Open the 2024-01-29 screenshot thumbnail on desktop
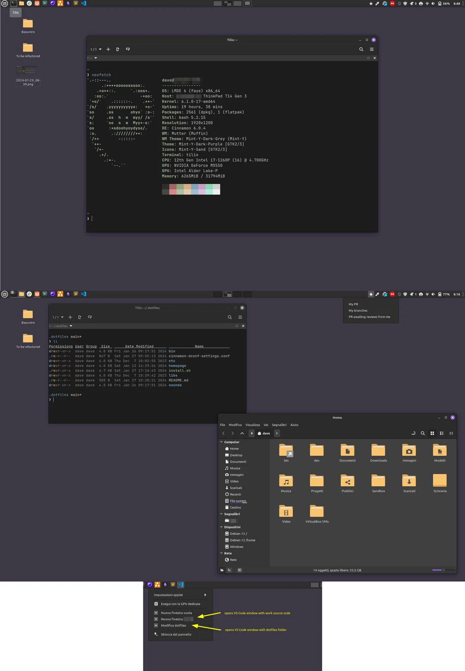Viewport: 465px width, 671px height. point(28,70)
